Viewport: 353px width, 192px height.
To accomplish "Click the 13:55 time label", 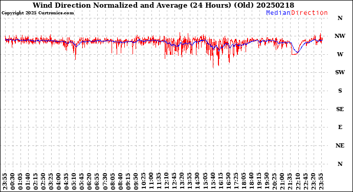I will [190, 181].
